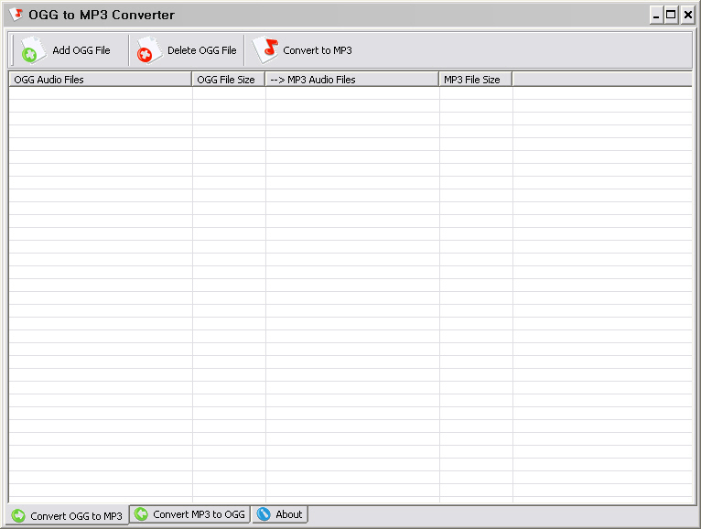Click the blue icon on the About tab
Screen dimensions: 701x529
[264, 514]
